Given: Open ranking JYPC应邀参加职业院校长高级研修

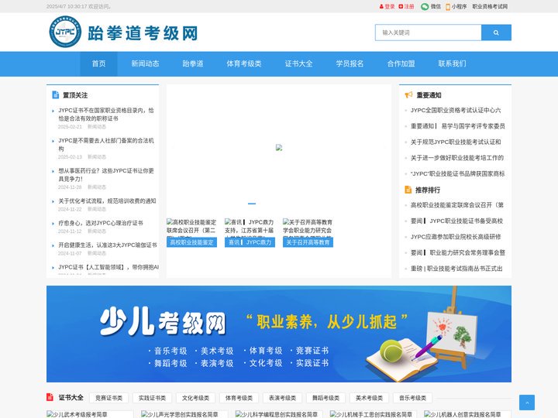Looking at the screenshot, I should click(x=456, y=237).
